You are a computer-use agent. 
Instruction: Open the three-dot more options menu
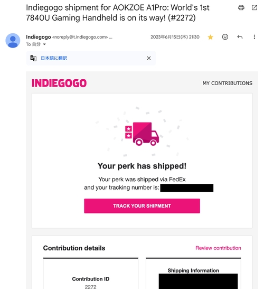(254, 37)
